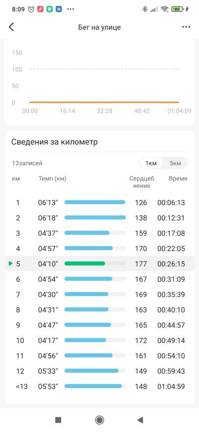This screenshot has height=432, width=199.
Task: Open the three-dot more options menu
Action: [187, 27]
